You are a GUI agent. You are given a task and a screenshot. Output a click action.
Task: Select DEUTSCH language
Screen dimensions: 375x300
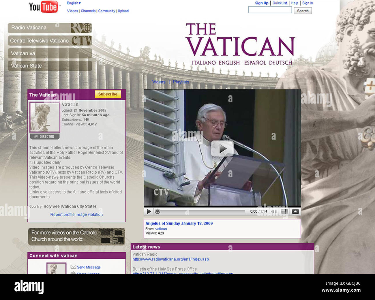(281, 63)
